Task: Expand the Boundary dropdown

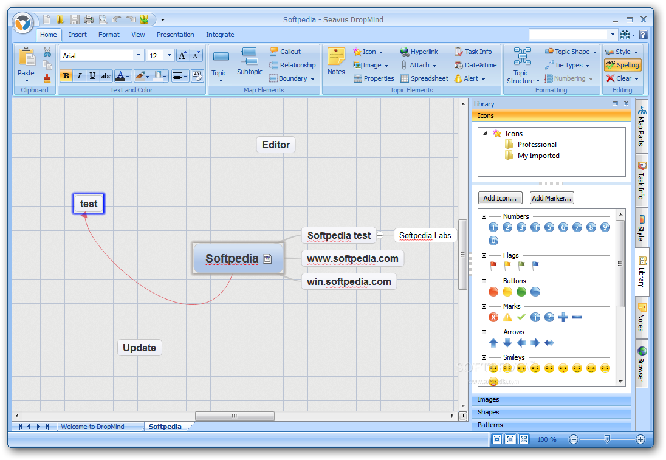Action: click(x=312, y=79)
